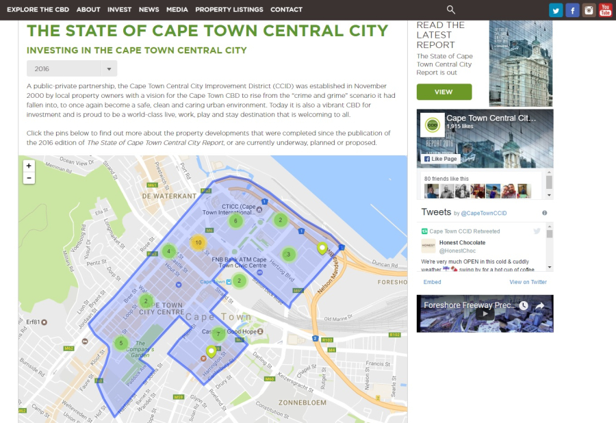This screenshot has width=616, height=423.
Task: Open the @CapeTownCCID Twitter handle link
Action: 484,214
